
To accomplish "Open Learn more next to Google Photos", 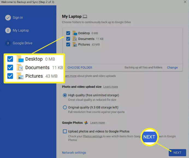I will click(98, 123).
